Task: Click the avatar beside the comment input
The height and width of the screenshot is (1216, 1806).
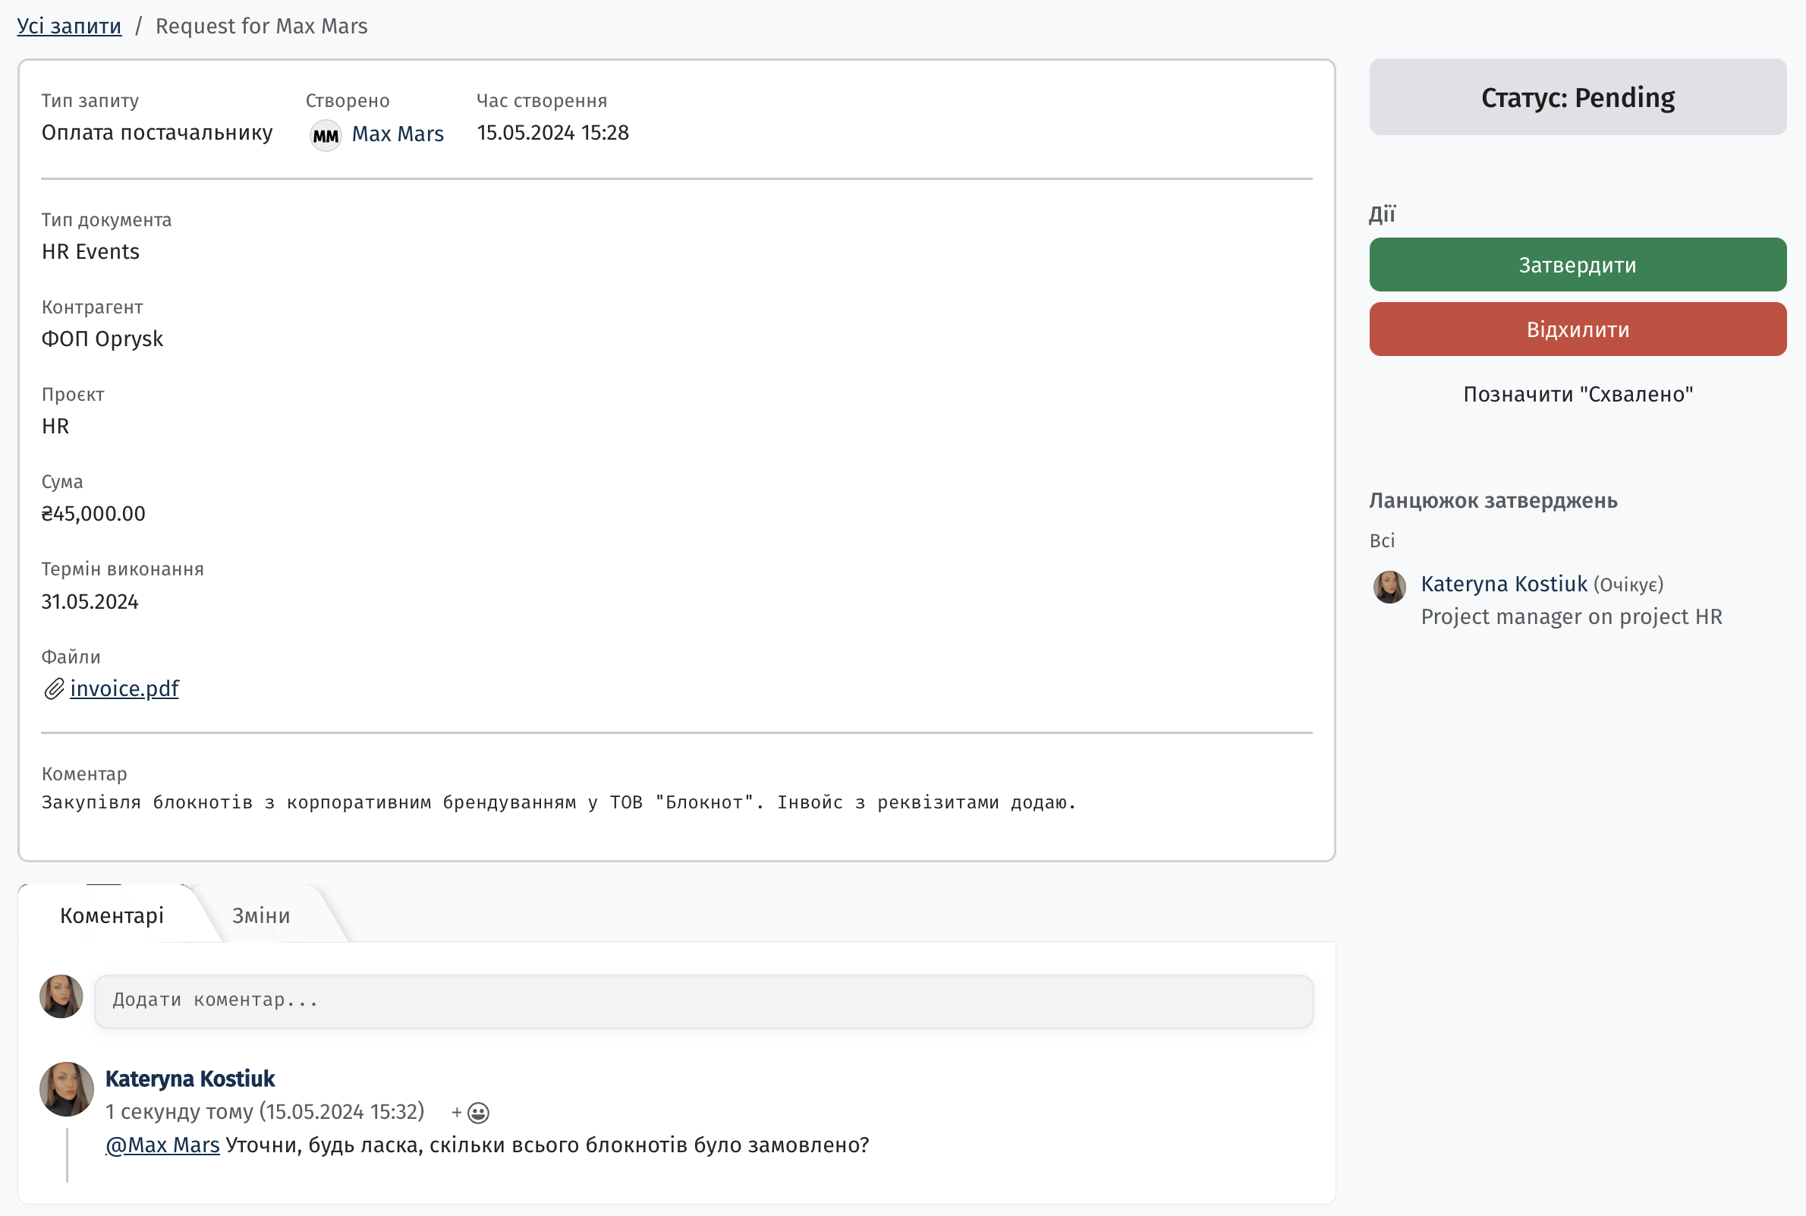Action: 61,997
